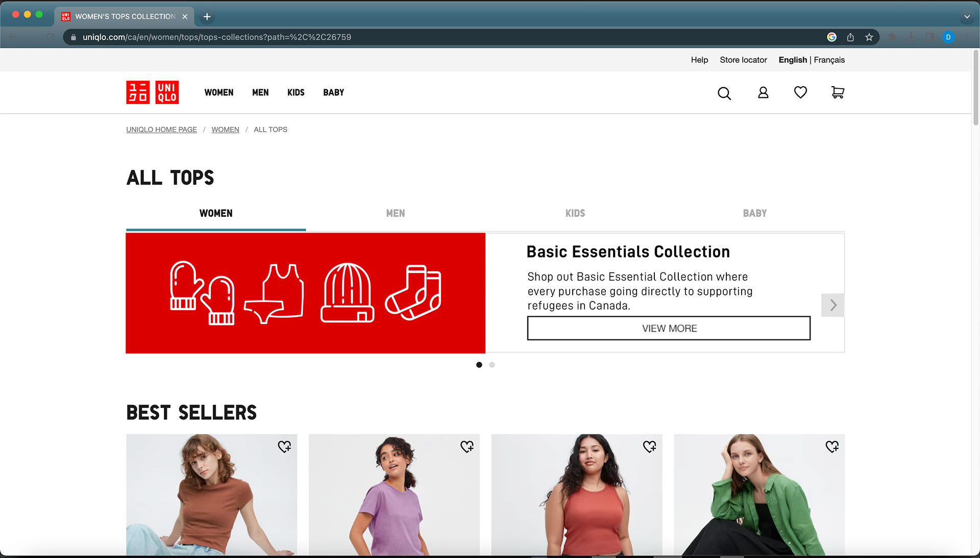Image resolution: width=980 pixels, height=558 pixels.
Task: Select the second carousel dot
Action: click(x=492, y=365)
